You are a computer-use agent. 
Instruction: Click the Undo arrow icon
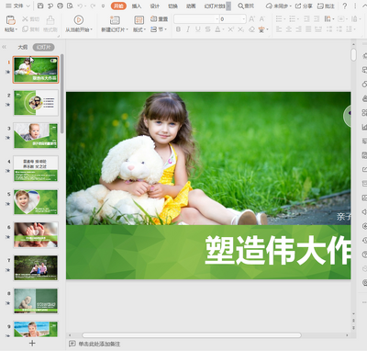point(80,6)
